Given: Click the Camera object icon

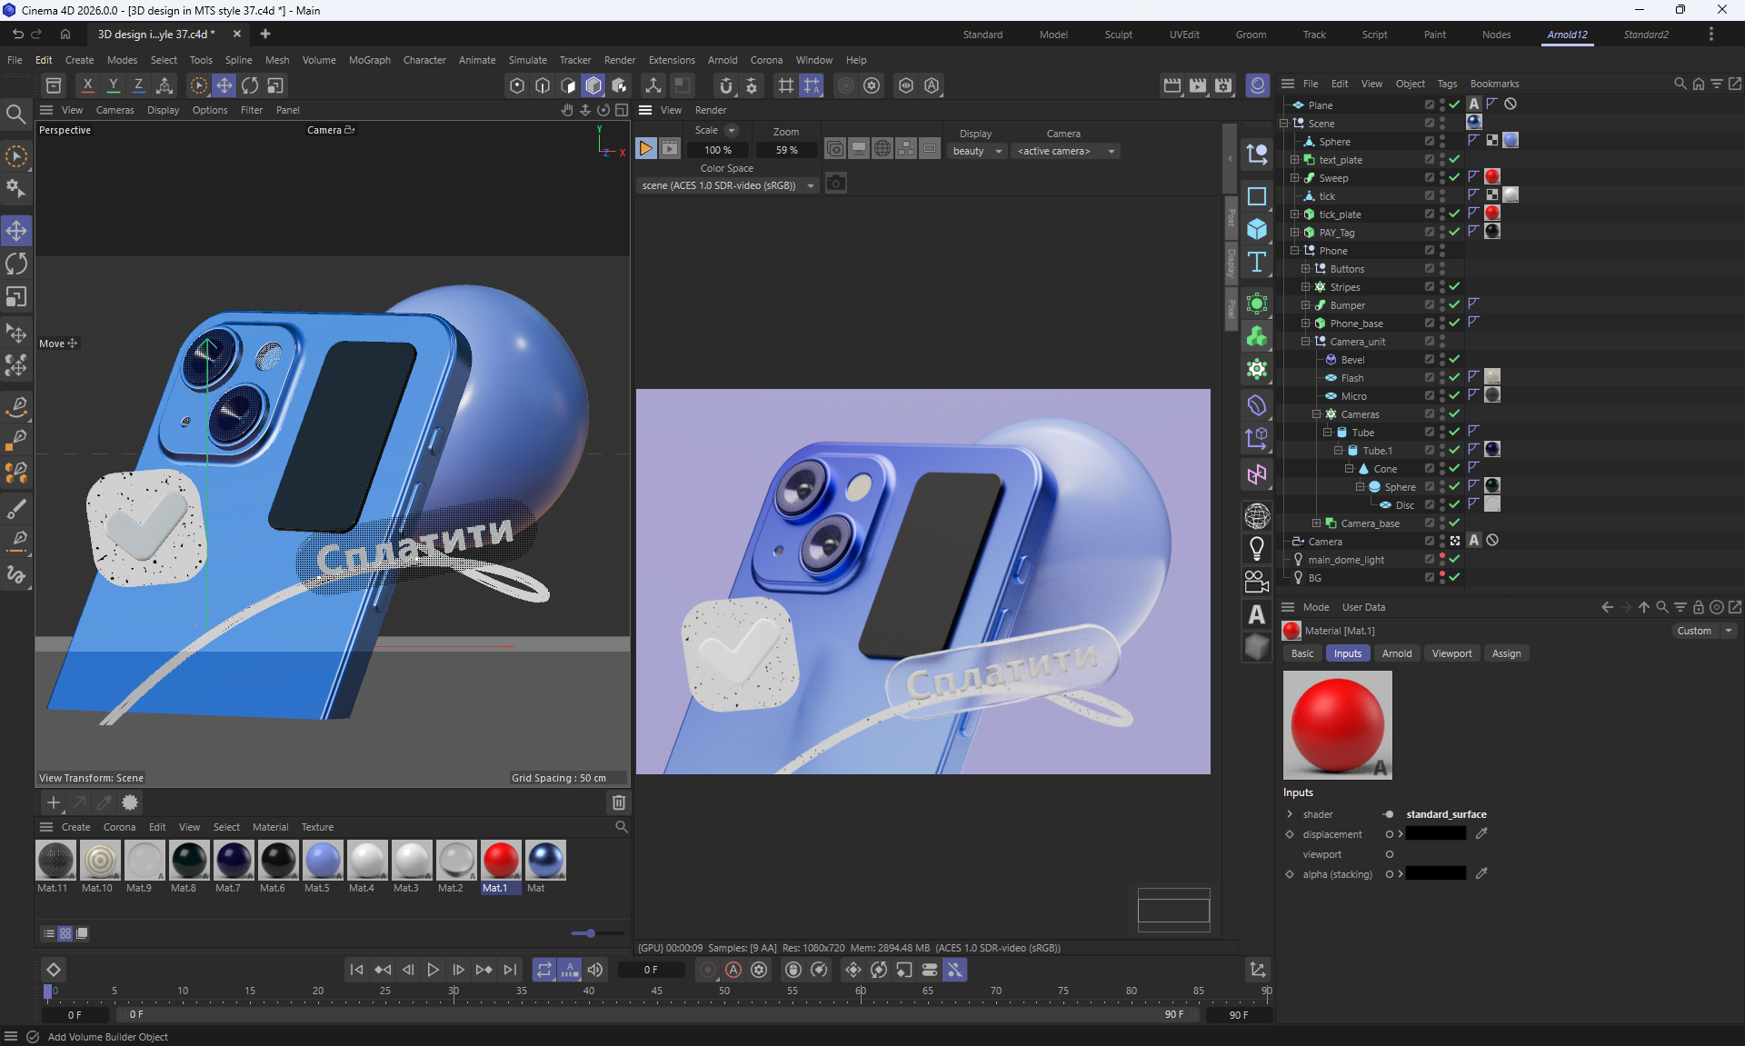Looking at the screenshot, I should point(1257,582).
